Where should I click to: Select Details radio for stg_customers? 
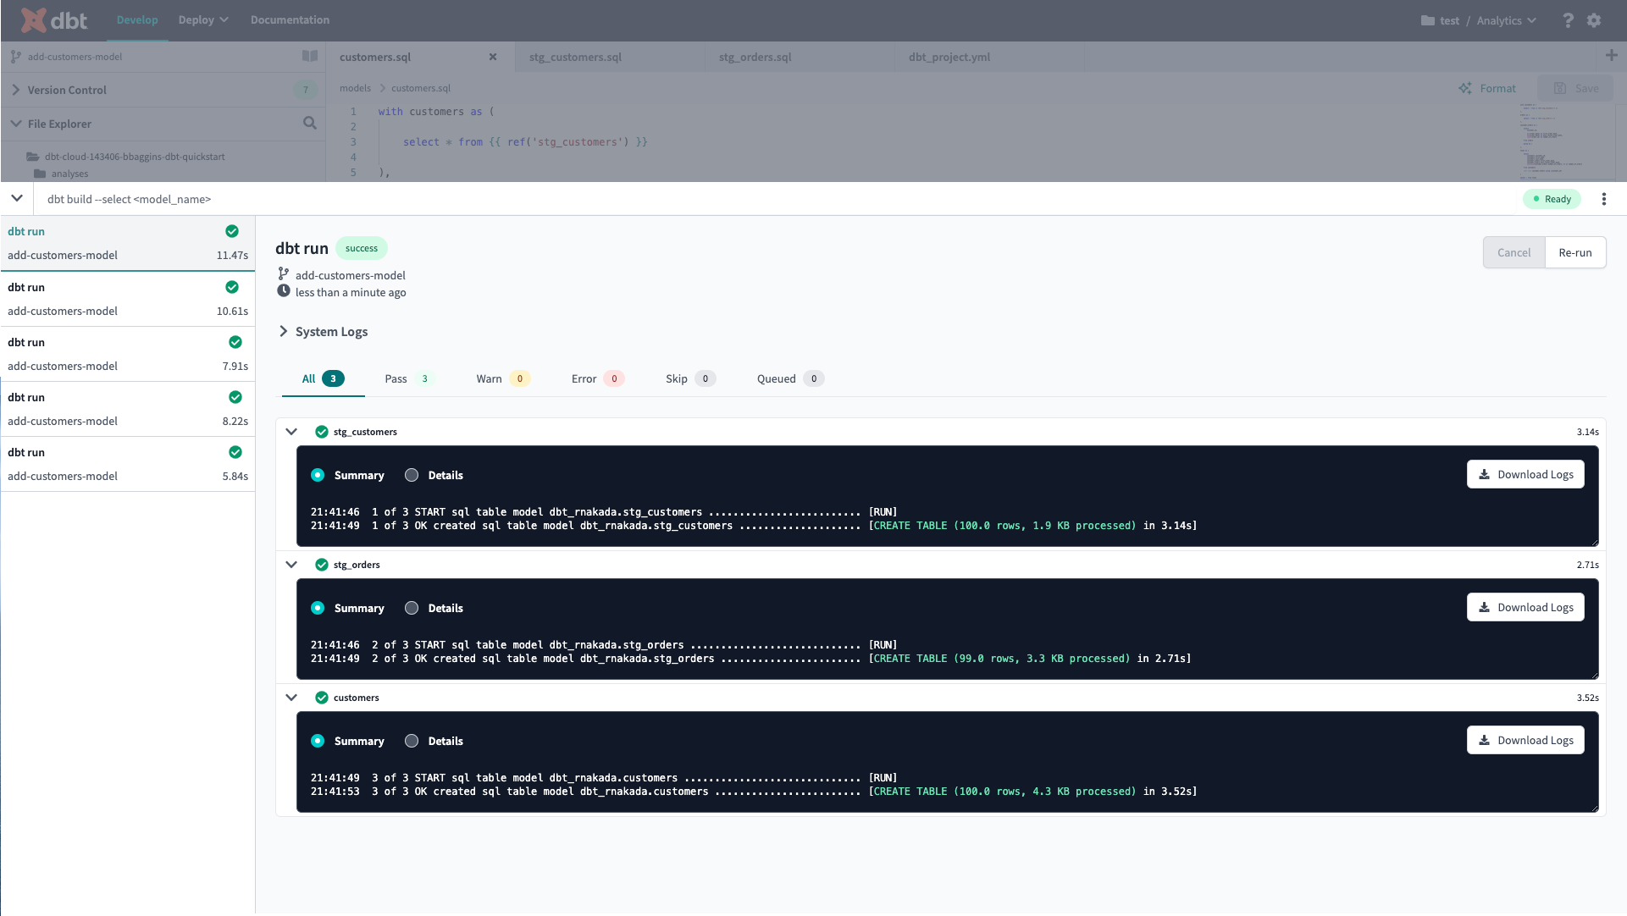[x=412, y=475]
